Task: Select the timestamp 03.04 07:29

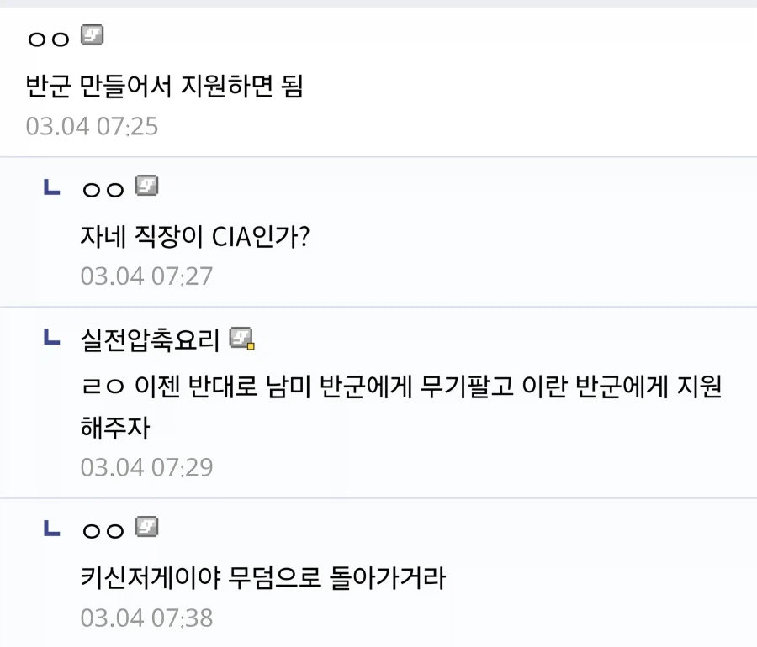Action: pyautogui.click(x=146, y=467)
